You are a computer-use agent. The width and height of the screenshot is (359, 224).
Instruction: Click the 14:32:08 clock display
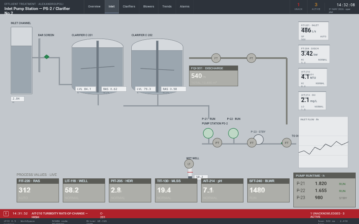(346, 5)
